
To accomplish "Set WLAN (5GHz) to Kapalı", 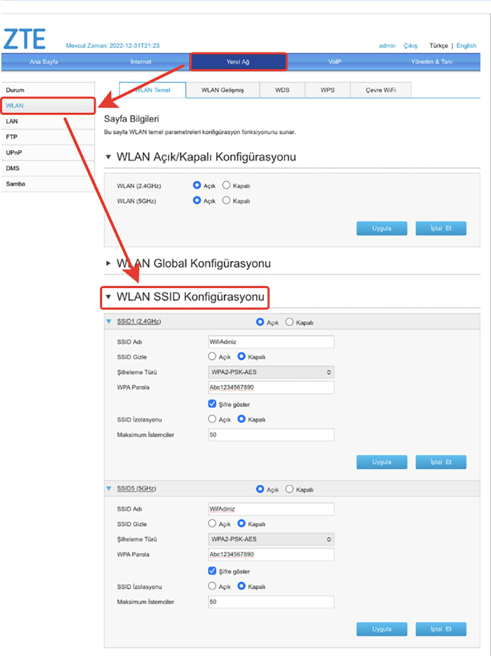I will 226,200.
